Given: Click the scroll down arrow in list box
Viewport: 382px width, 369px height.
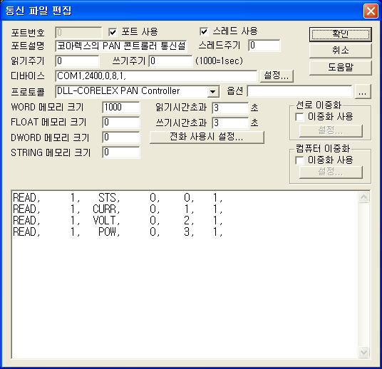Looking at the screenshot, I should click(x=364, y=352).
